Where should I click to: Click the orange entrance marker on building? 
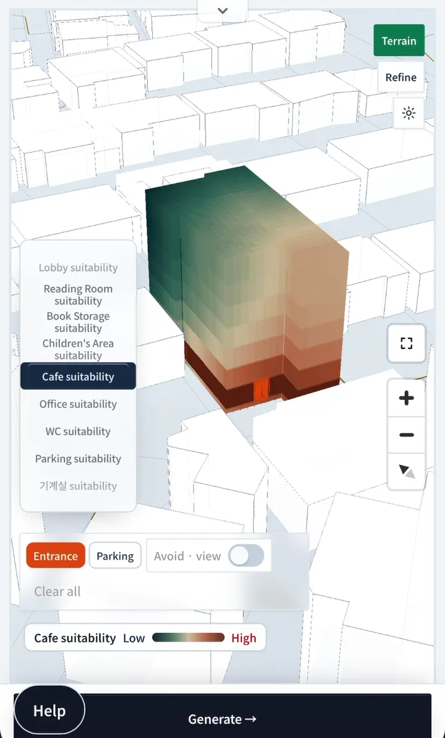(x=261, y=389)
